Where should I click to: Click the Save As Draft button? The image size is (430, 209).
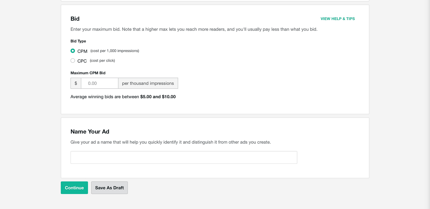point(110,188)
